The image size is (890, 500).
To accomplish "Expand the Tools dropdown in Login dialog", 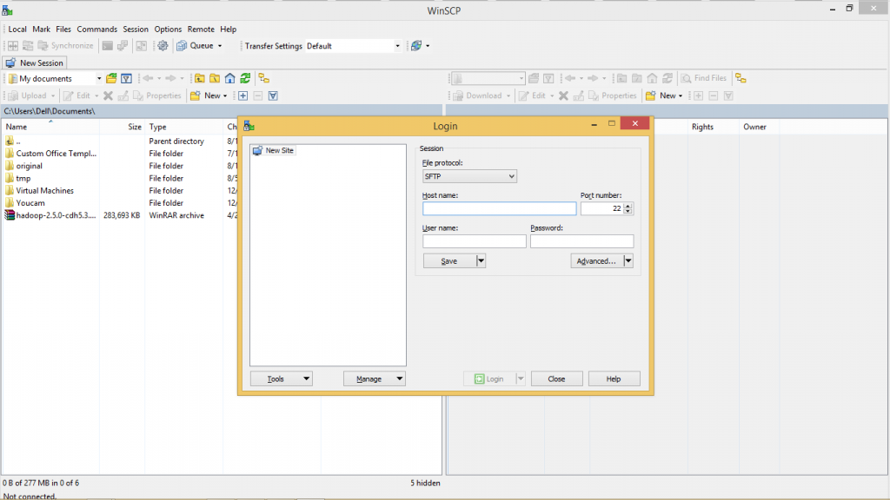I will (x=306, y=378).
